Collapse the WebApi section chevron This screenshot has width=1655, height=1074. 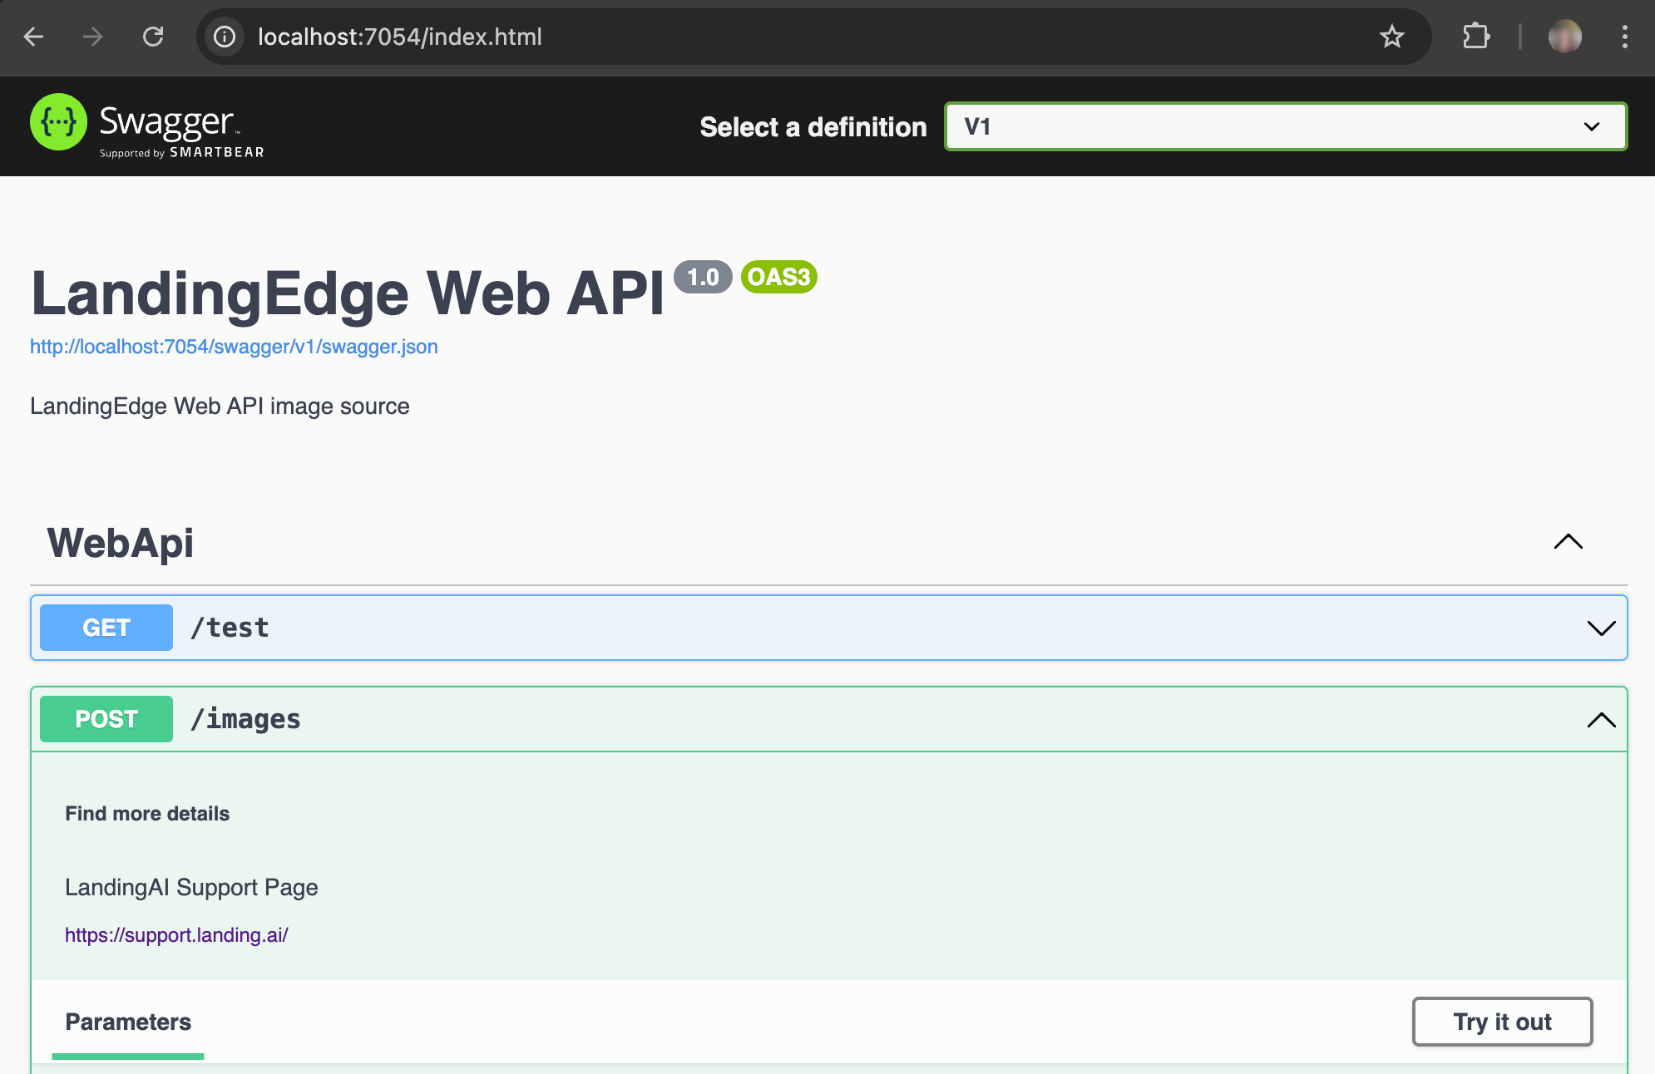(x=1568, y=542)
